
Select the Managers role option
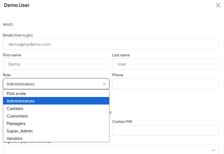pos(56,123)
